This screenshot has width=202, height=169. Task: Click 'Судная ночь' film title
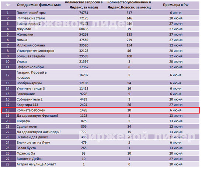point(27,126)
